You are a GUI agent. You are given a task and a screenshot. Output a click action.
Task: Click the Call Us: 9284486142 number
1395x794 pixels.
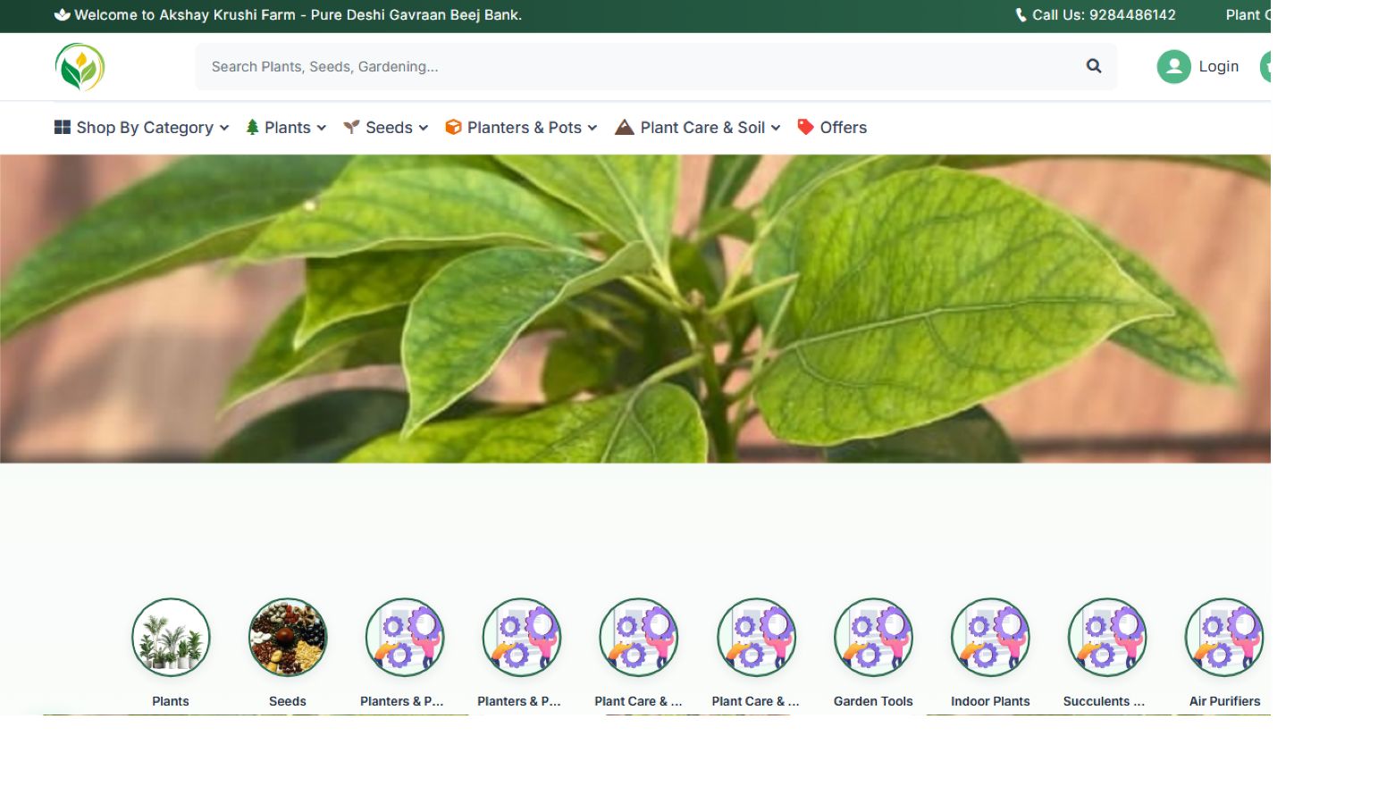click(x=1104, y=15)
